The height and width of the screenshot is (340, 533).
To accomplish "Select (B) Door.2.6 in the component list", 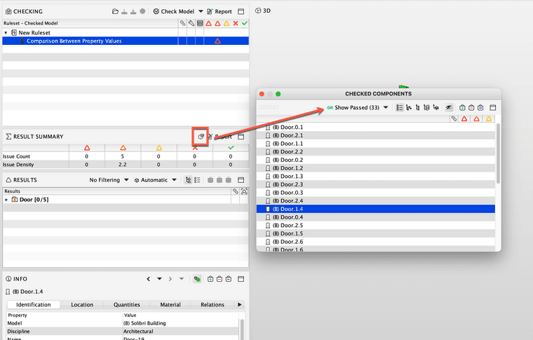I will coord(376,242).
